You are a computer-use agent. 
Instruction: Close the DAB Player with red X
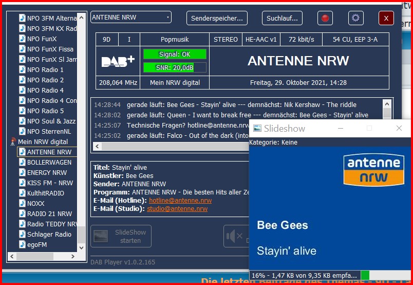click(x=386, y=18)
